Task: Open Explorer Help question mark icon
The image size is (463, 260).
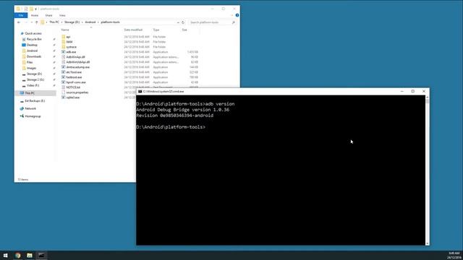Action: pyautogui.click(x=237, y=15)
